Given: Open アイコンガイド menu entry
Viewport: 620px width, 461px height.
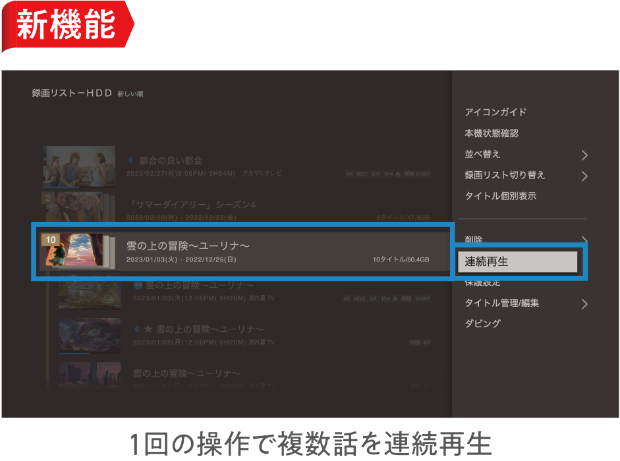Looking at the screenshot, I should [x=495, y=112].
